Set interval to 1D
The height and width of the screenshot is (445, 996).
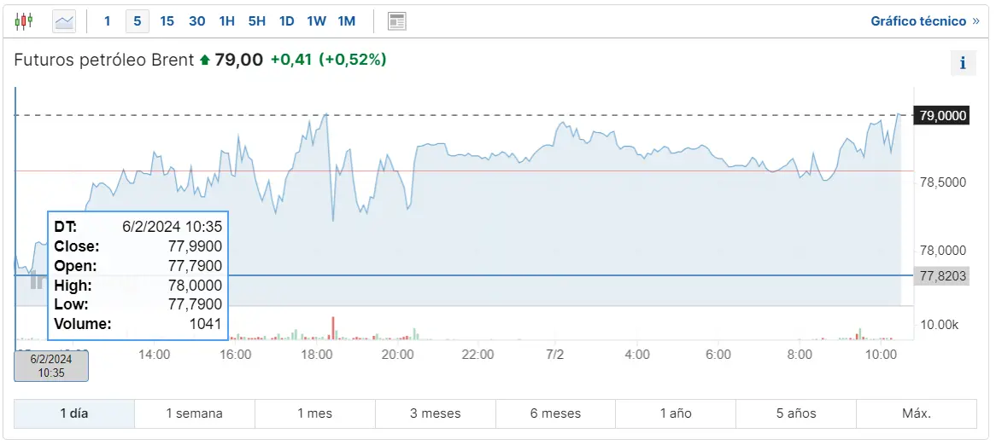click(286, 20)
